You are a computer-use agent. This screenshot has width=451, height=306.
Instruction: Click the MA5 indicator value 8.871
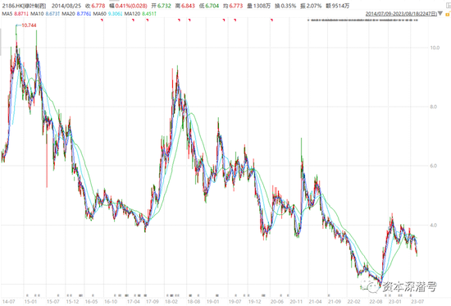[x=21, y=13]
